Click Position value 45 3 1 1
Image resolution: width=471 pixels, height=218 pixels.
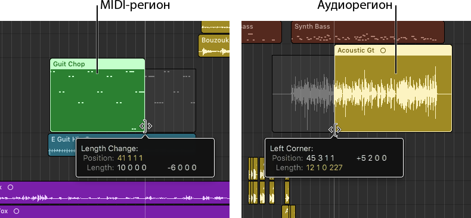[320, 158]
